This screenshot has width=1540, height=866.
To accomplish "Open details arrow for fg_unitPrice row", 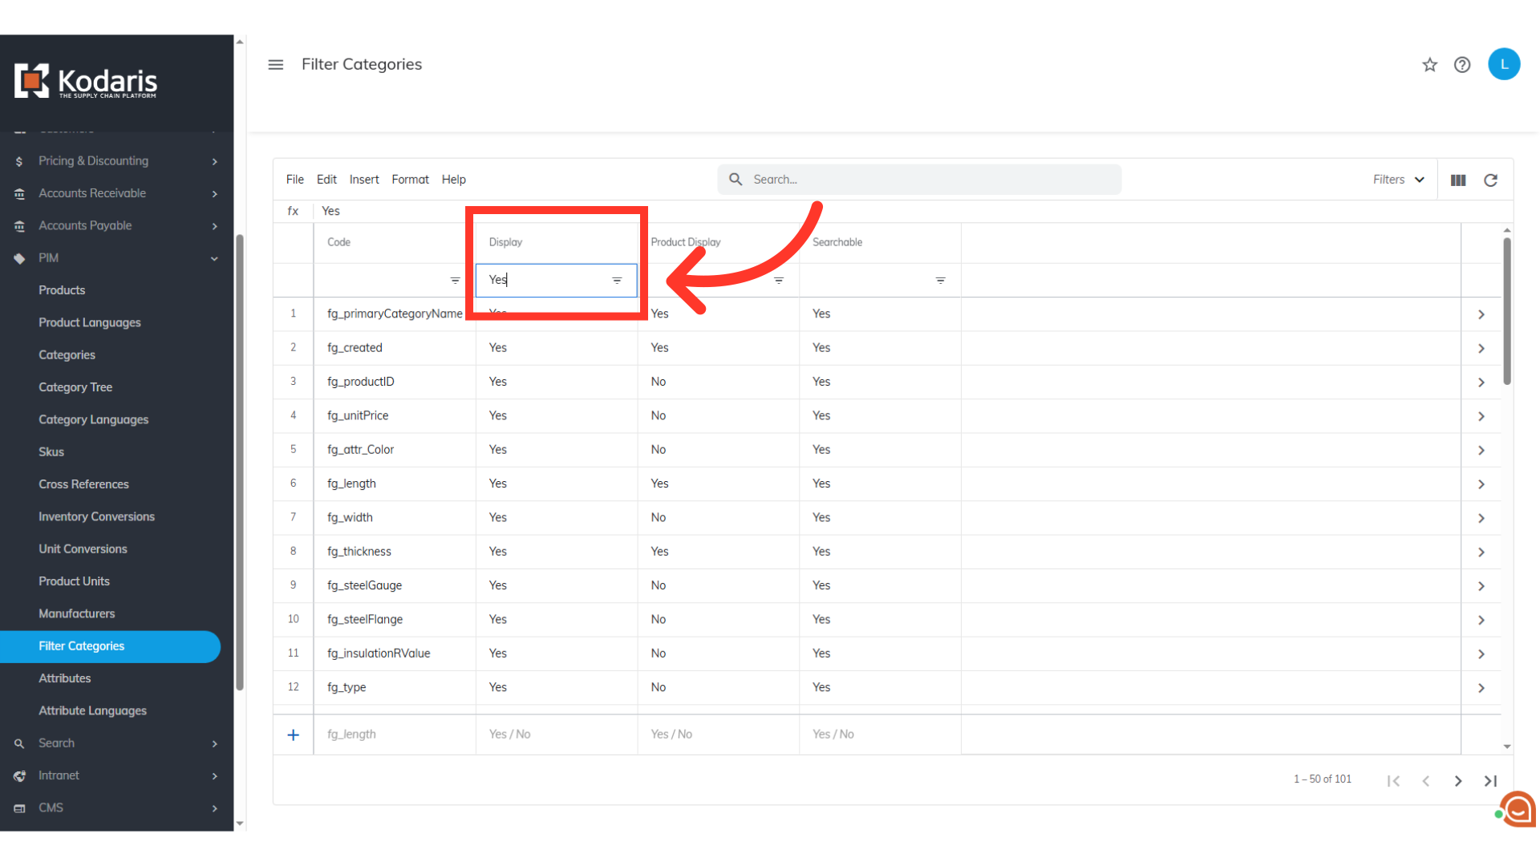I will [1481, 416].
